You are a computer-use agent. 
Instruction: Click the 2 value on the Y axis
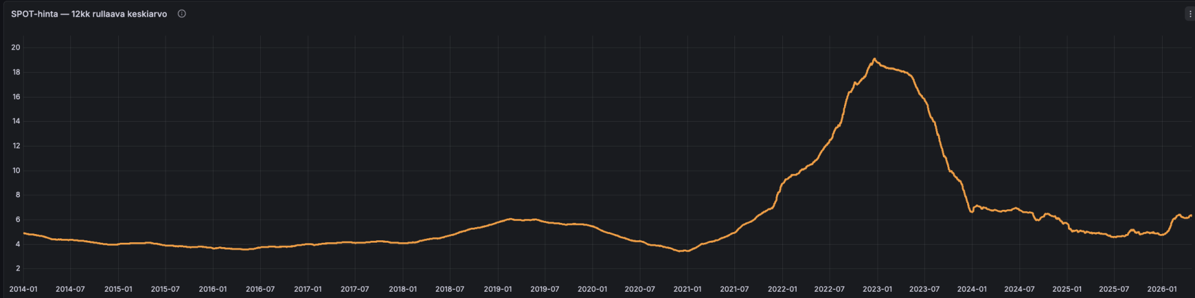18,269
